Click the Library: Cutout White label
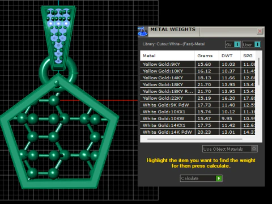Screen dimensions: 272x204 point(173,44)
